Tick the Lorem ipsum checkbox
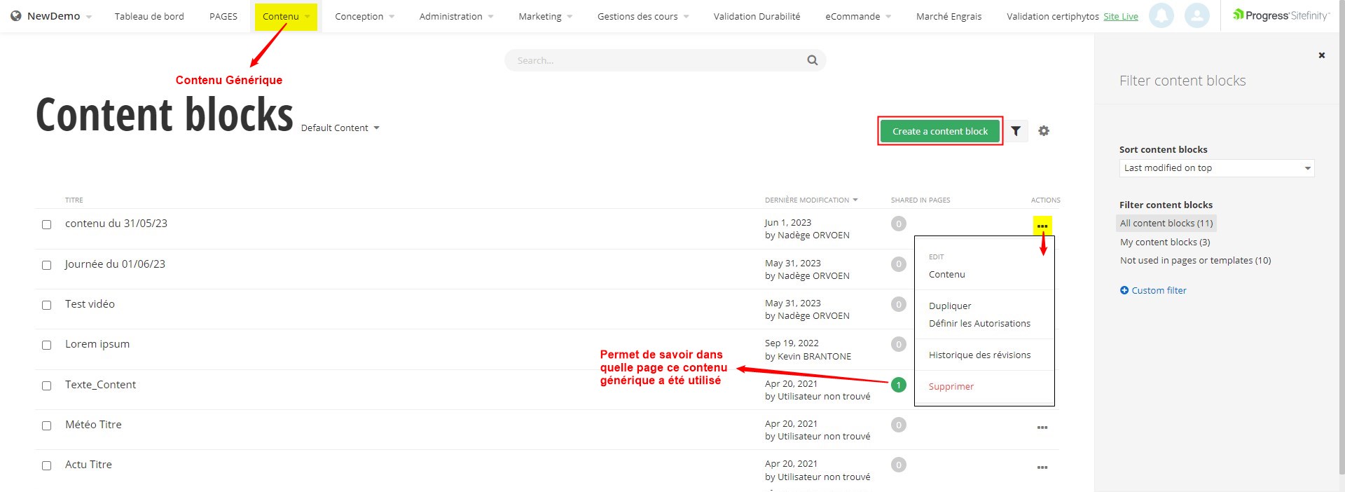Image resolution: width=1345 pixels, height=492 pixels. click(x=47, y=345)
